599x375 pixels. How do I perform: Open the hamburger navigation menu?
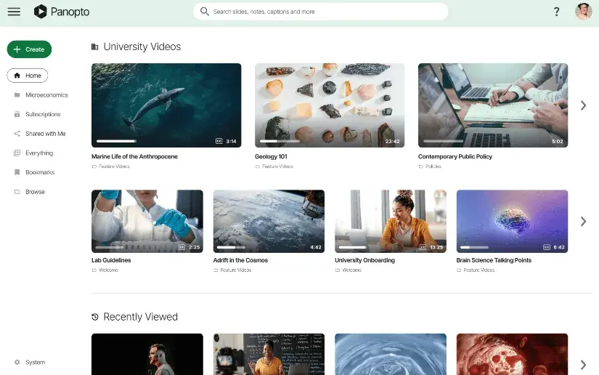coord(14,12)
